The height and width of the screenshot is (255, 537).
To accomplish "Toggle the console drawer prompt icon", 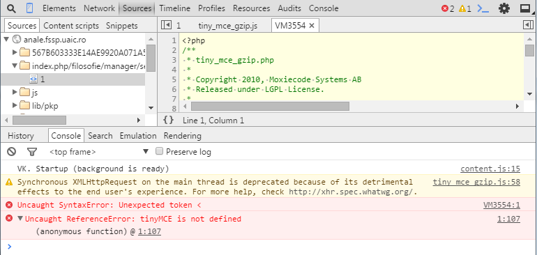I will tap(483, 8).
